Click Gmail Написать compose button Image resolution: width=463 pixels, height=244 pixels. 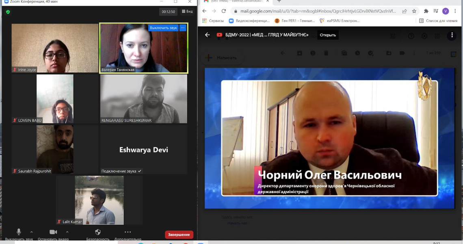point(222,58)
